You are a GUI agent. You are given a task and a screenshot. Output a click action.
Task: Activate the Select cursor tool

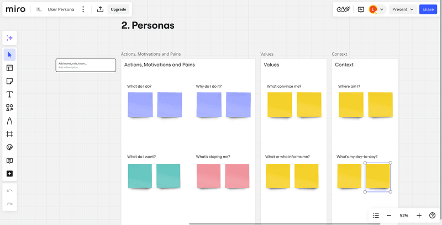9,55
